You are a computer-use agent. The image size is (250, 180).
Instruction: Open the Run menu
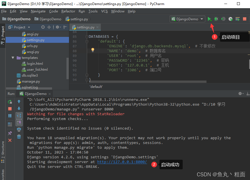(82, 11)
